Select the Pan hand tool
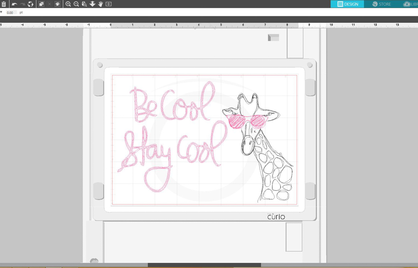418x268 pixels. [x=100, y=4]
